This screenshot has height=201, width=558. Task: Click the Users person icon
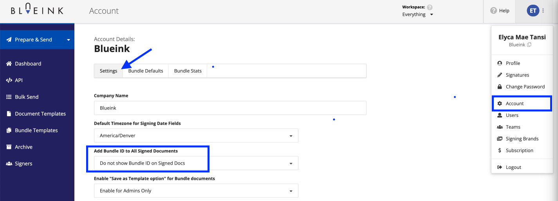pyautogui.click(x=500, y=115)
